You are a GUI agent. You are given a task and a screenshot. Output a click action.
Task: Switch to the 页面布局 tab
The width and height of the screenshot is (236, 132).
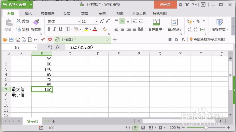[x=47, y=13]
